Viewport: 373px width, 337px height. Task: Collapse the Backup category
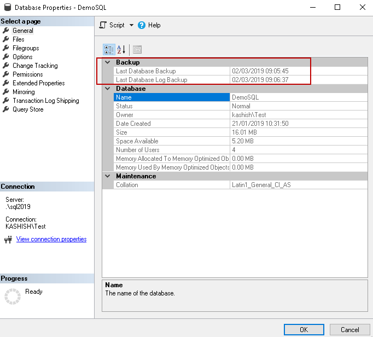click(108, 62)
